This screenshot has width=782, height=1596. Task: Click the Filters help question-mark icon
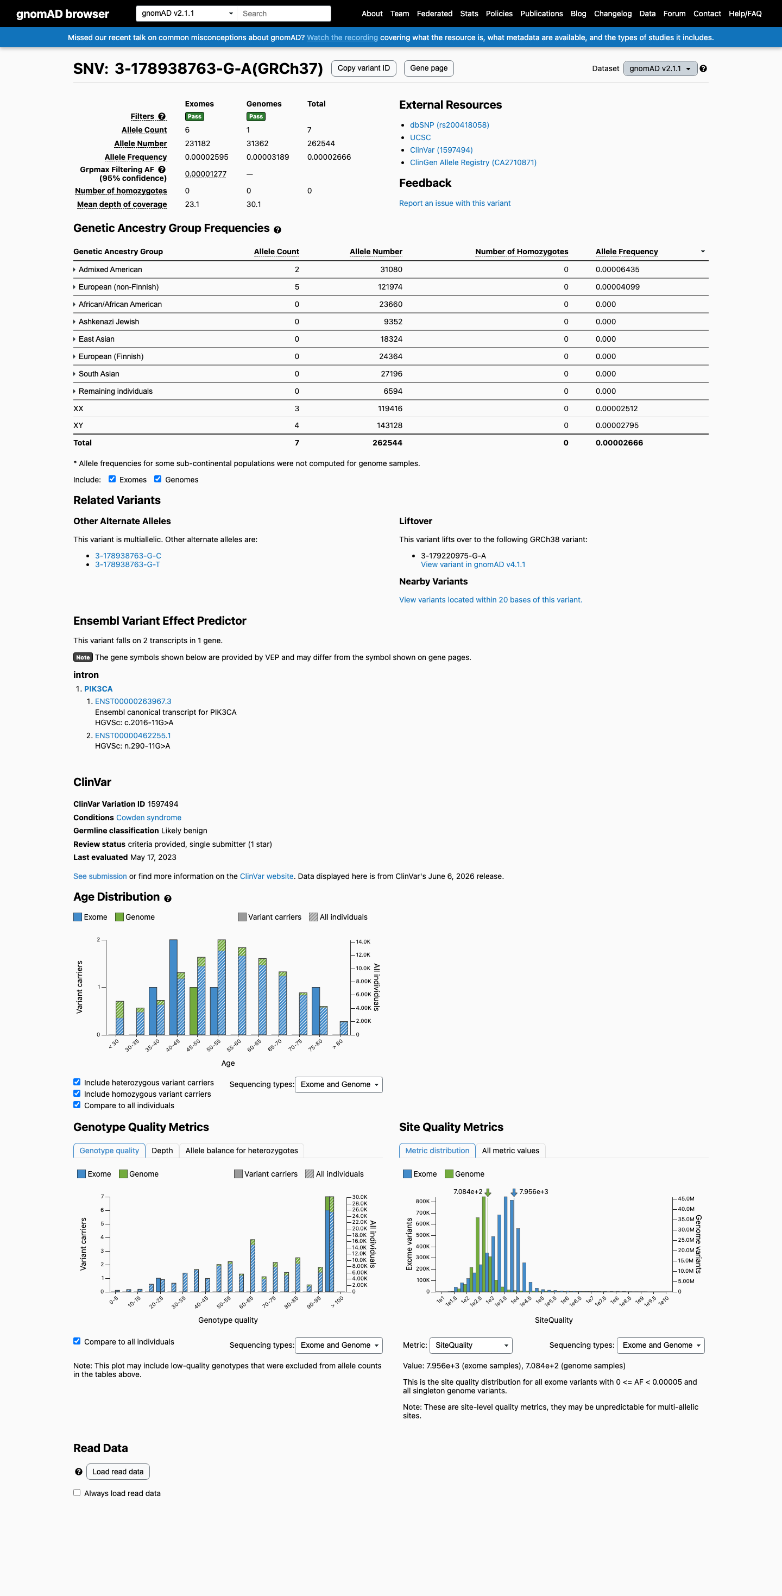point(162,116)
